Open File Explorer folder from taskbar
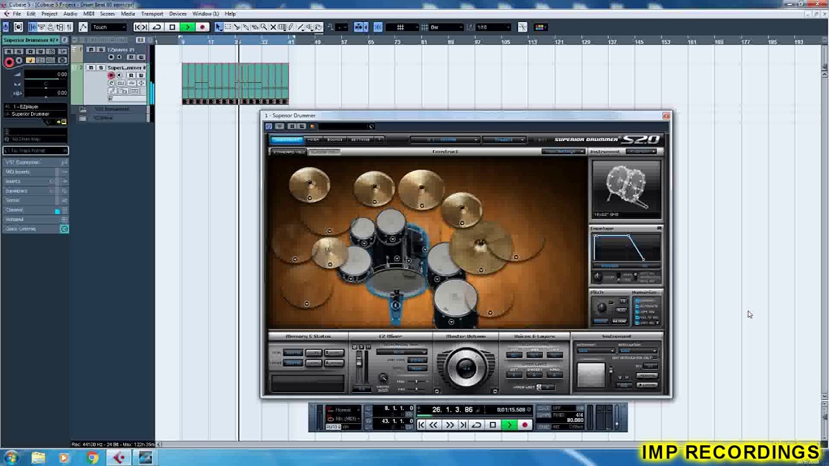The width and height of the screenshot is (829, 466). [x=38, y=458]
